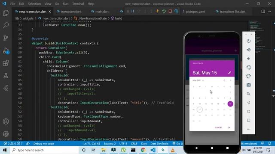Open the Go menu
Viewport: 275px width, 154px height.
pyautogui.click(x=57, y=4)
